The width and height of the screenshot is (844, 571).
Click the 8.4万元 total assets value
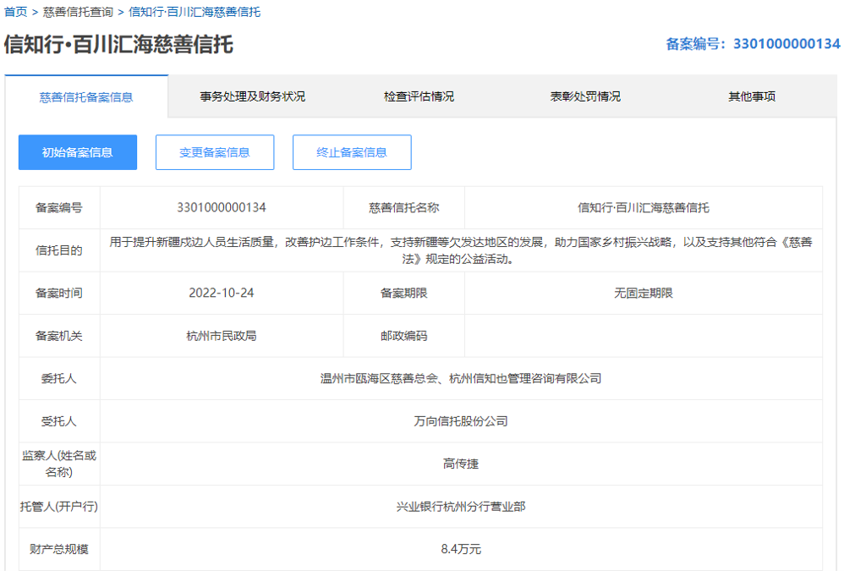point(461,549)
